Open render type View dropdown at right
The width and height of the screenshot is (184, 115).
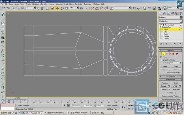point(173,8)
